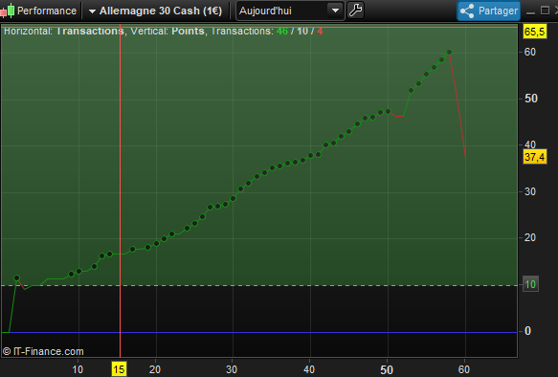The width and height of the screenshot is (558, 377).
Task: Minimize the Performance window
Action: coord(530,11)
